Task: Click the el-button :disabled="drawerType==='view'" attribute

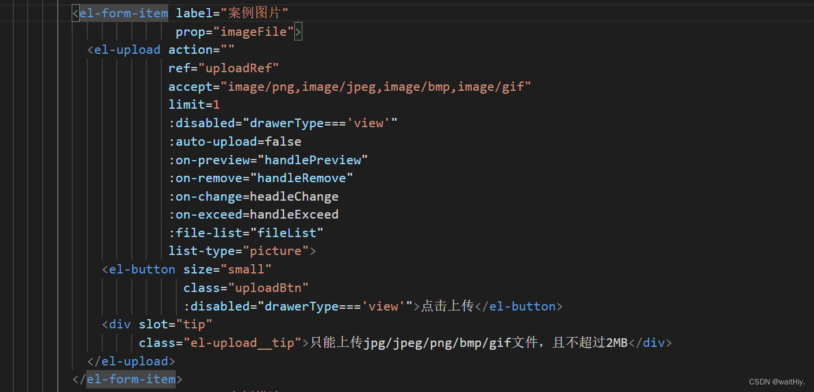Action: tap(298, 306)
